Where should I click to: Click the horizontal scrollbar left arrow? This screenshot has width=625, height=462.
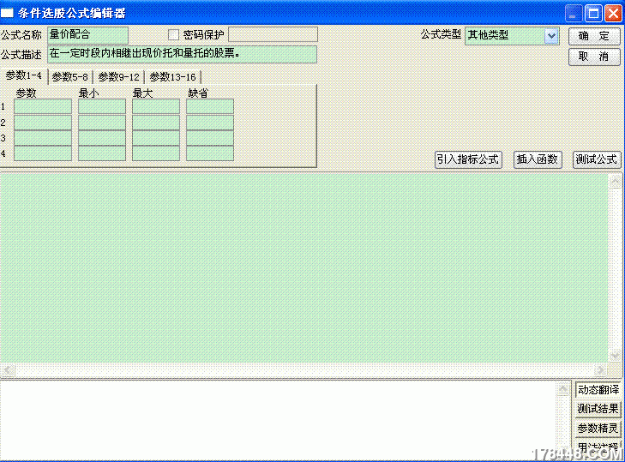pos(7,369)
